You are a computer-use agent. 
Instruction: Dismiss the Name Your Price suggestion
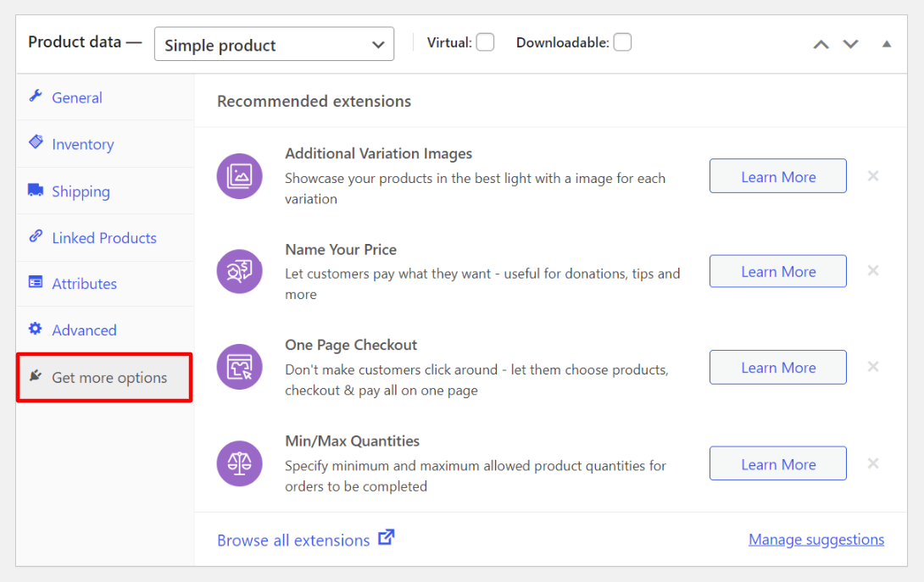[x=873, y=271]
